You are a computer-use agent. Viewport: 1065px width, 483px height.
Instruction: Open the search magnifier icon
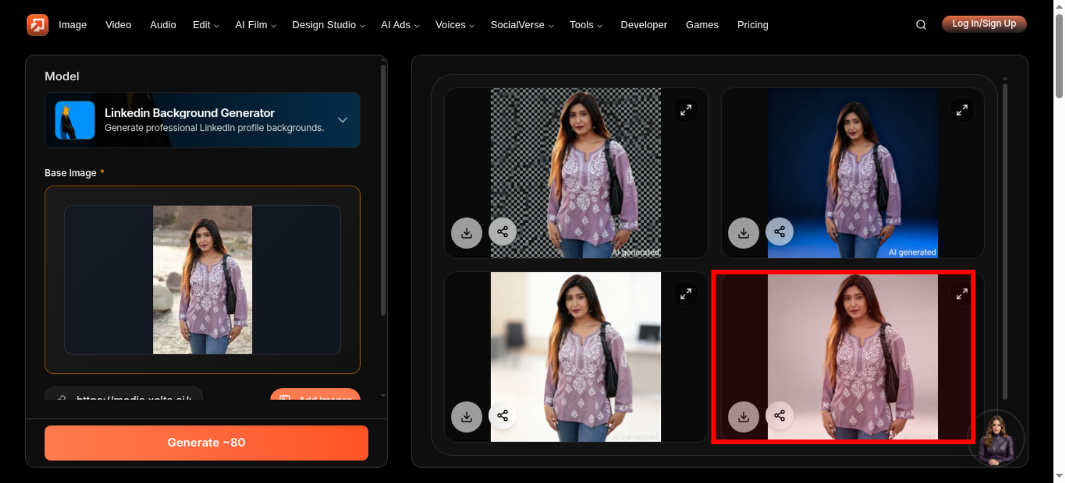tap(921, 24)
